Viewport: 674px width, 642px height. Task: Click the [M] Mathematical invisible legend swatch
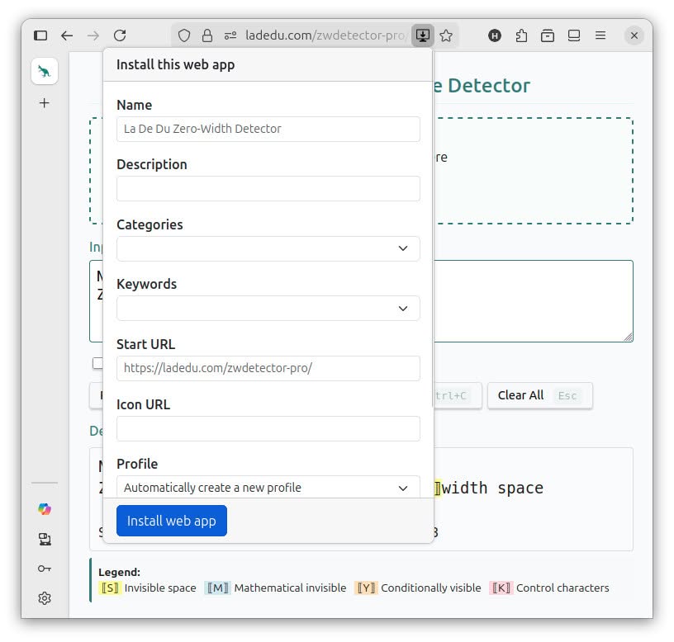coord(218,588)
